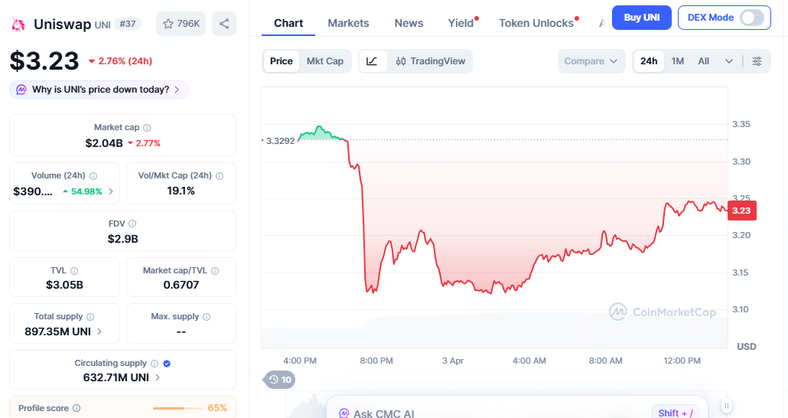Switch to the News tab
788x418 pixels.
(x=409, y=23)
